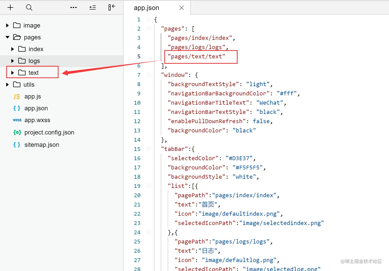This screenshot has height=271, width=389.
Task: Expand the utils folder arrow
Action: [7, 85]
